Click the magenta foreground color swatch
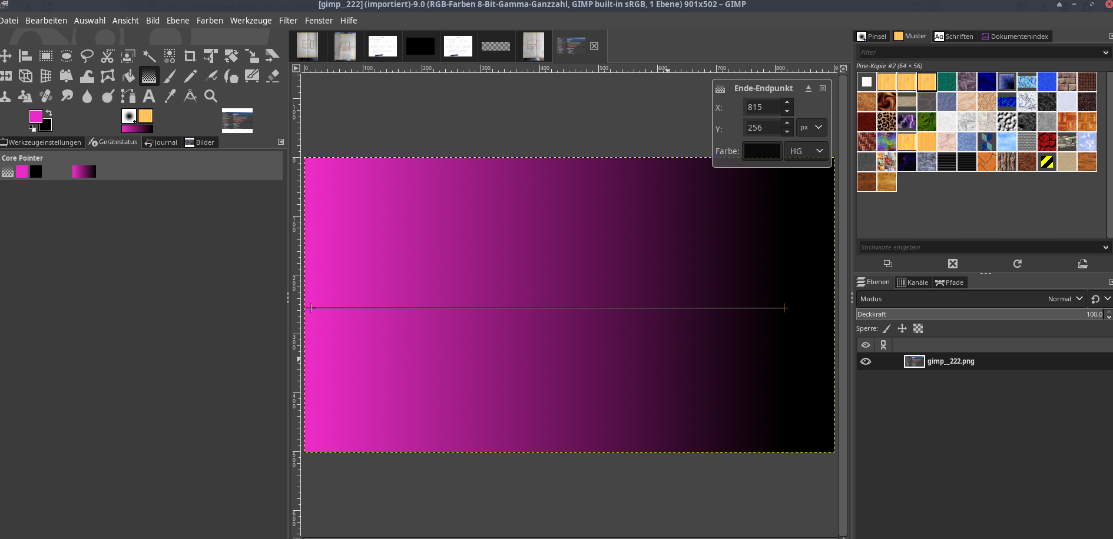Viewport: 1113px width, 539px height. point(35,116)
